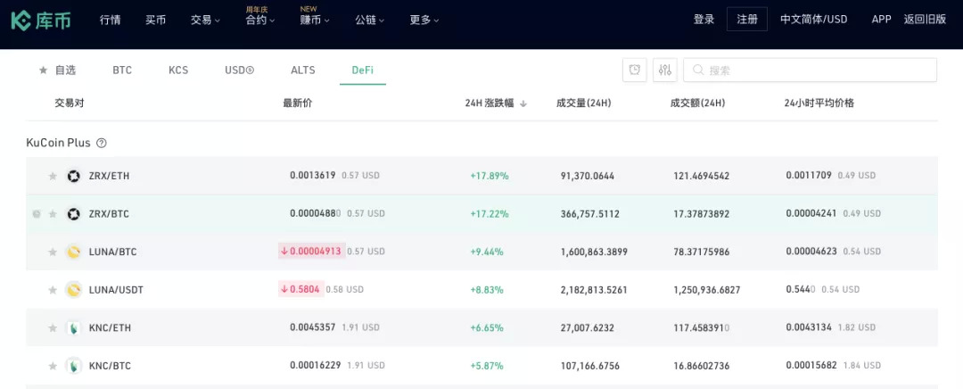Click the LUNA coin icon in LUNA/BTC row

(x=74, y=252)
